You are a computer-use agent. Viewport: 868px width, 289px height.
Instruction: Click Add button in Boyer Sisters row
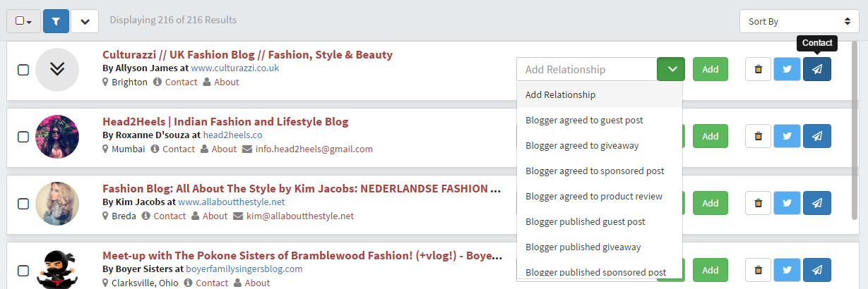point(710,270)
